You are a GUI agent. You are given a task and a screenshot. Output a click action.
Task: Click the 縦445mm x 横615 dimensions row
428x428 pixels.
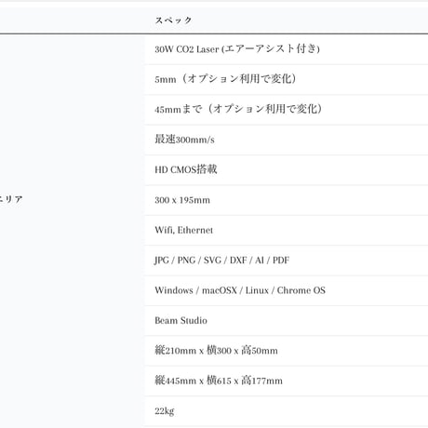click(287, 381)
